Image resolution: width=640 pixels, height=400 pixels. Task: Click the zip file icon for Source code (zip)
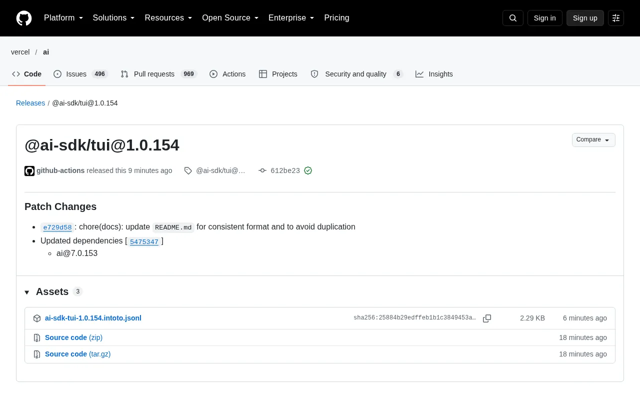(x=37, y=338)
